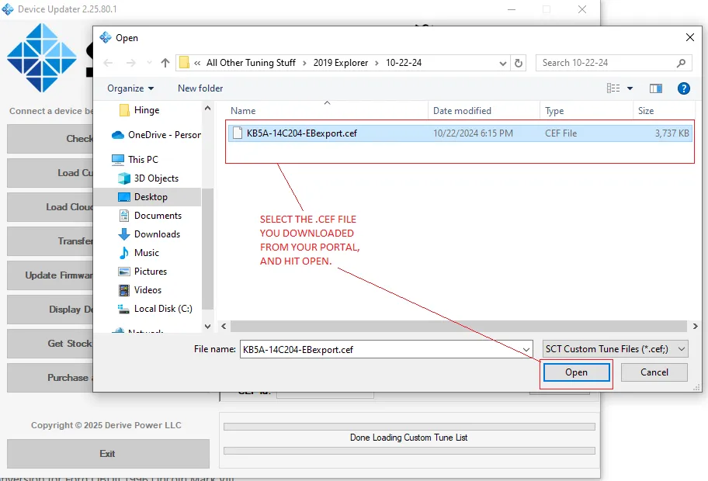Expand the All Other Tuning Stuff breadcrumb arrow
Viewport: 708px width, 481px height.
click(x=304, y=63)
